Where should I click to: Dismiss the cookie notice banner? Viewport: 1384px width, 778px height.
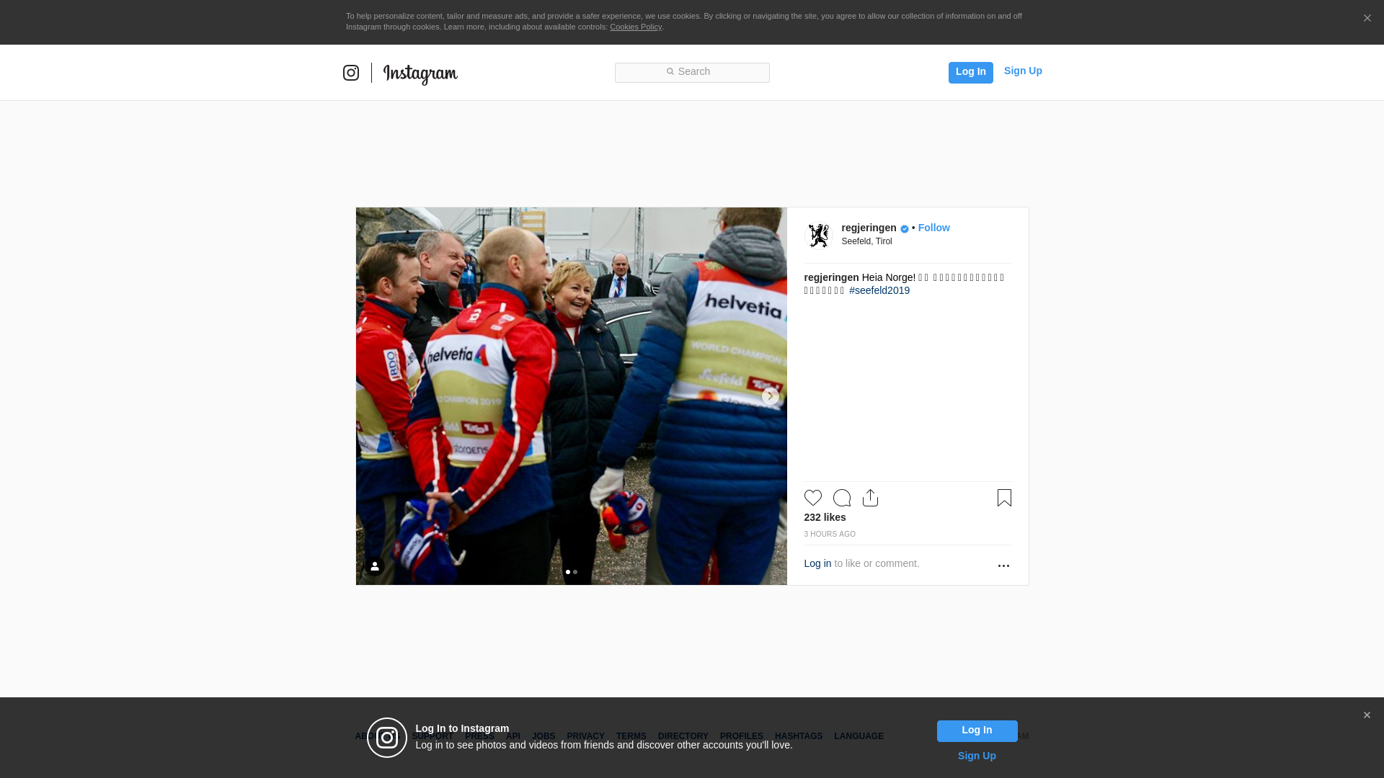(1367, 19)
